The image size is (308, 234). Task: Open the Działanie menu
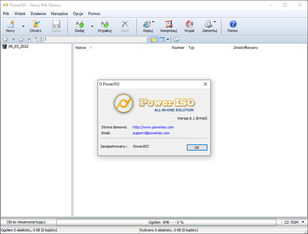(x=38, y=14)
